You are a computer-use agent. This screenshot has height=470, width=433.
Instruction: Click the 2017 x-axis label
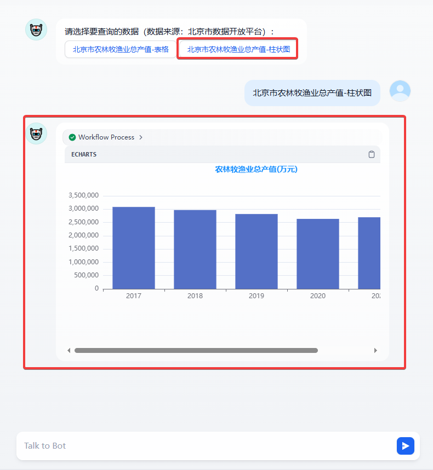point(134,296)
